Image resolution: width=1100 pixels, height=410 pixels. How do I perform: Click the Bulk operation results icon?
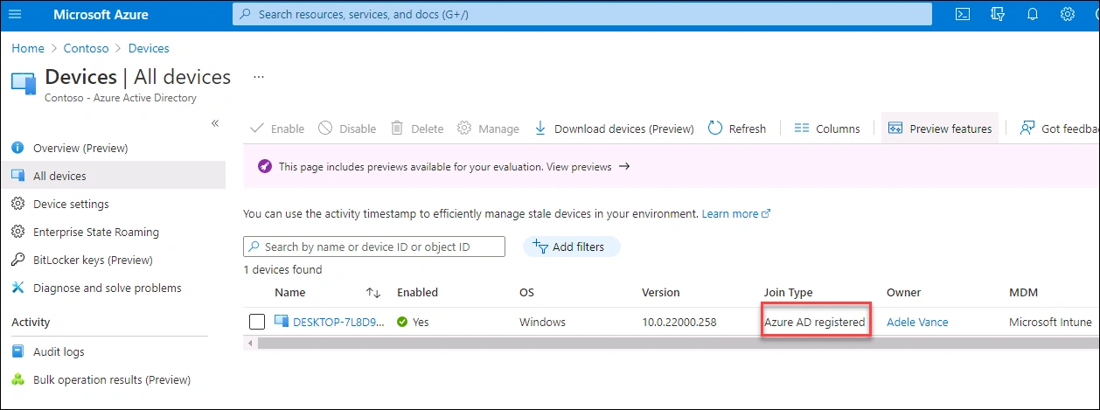tap(17, 379)
